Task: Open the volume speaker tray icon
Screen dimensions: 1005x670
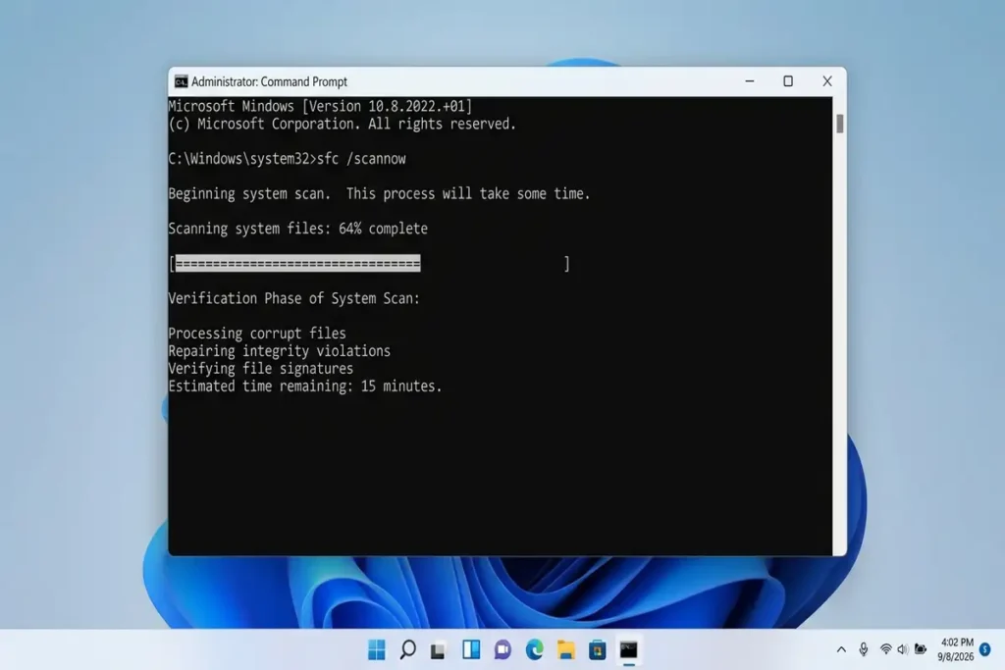Action: (903, 649)
